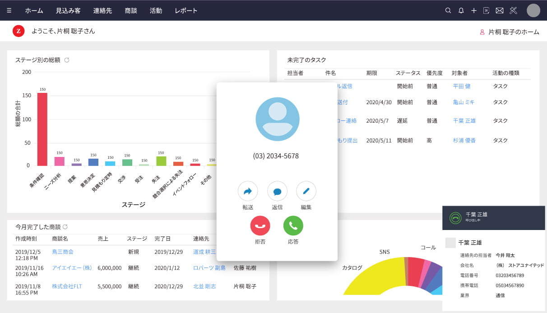Image resolution: width=547 pixels, height=313 pixels.
Task: Open the hamburger menu icon
Action: pos(9,10)
